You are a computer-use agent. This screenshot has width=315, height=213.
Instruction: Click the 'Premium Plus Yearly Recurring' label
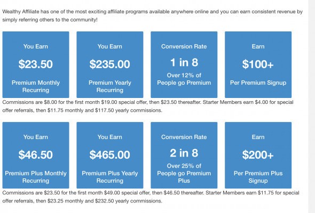click(x=110, y=177)
